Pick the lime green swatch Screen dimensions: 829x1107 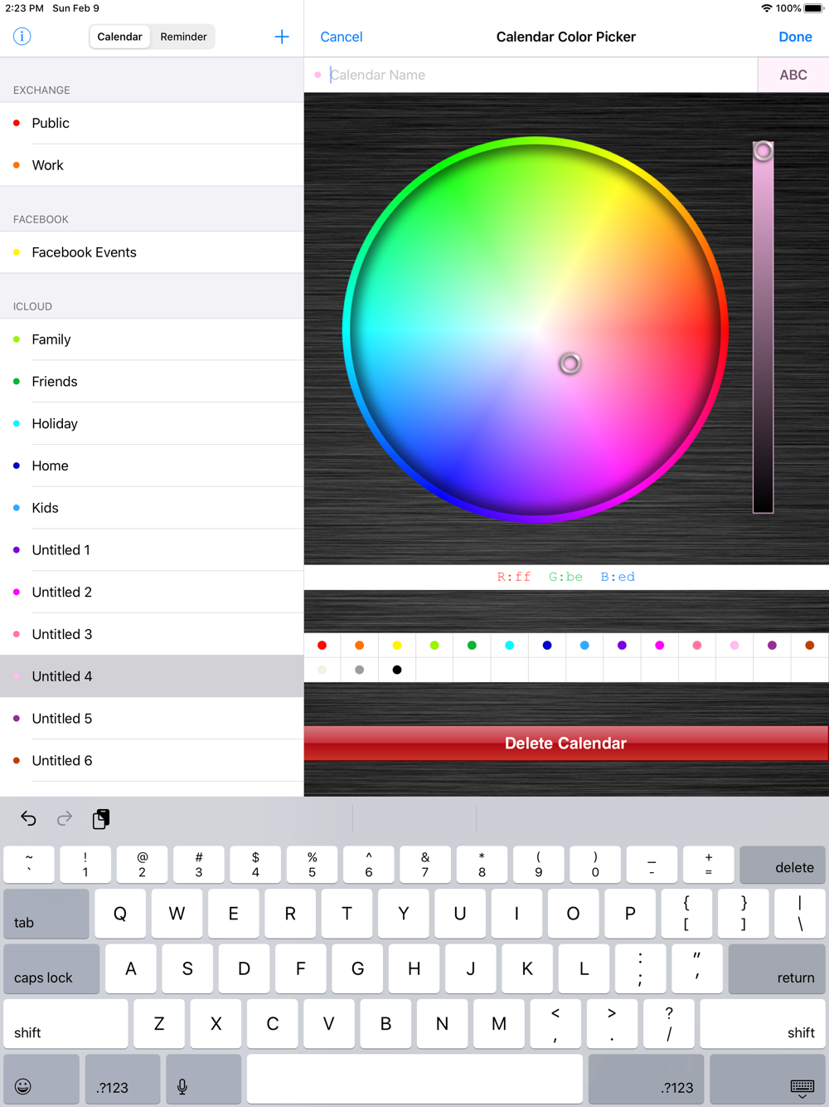(x=434, y=646)
